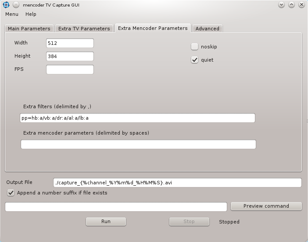Click the round pin button in the title bar
Viewport: 308px width, 242px height.
pos(16,5)
